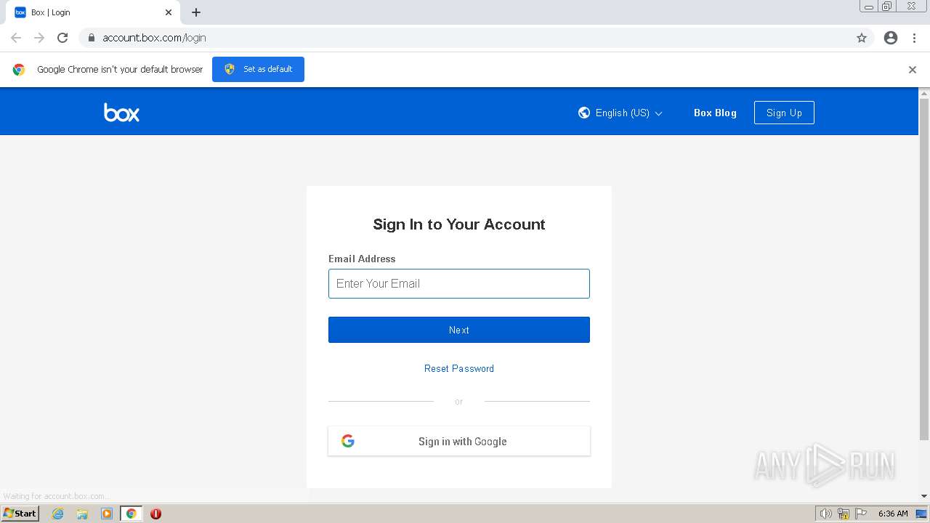Click the Sign Up button
930x523 pixels.
(784, 113)
